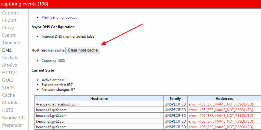This screenshot has width=261, height=130.
Task: Click the red capturing events status bar
Action: point(130,4)
